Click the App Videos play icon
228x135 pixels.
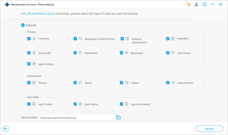click(x=80, y=104)
